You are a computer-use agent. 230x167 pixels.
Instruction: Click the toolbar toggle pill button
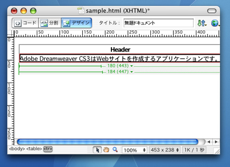212,11
